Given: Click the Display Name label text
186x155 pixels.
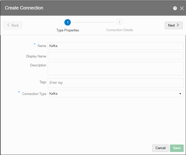Looking at the screenshot, I should point(36,56).
